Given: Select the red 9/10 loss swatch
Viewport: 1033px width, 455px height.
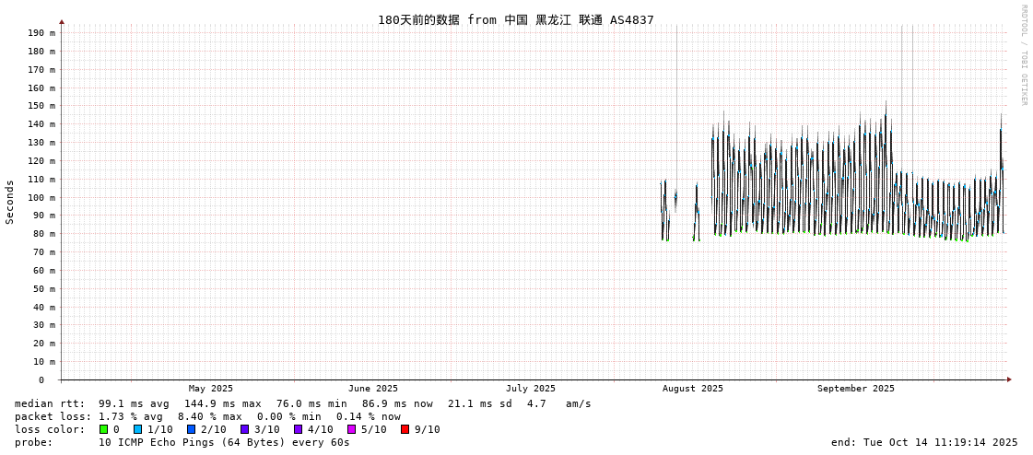Looking at the screenshot, I should pos(405,429).
